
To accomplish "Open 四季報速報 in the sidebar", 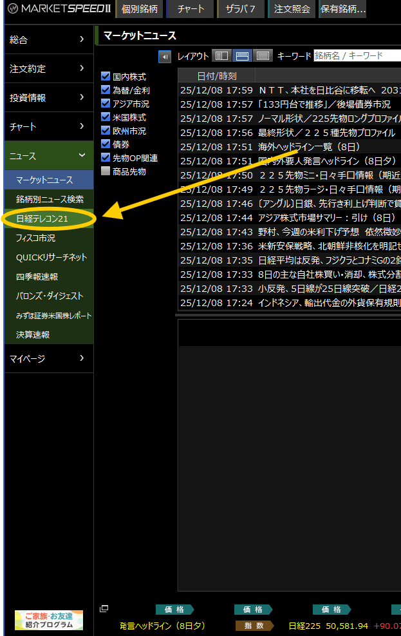I will click(x=49, y=276).
